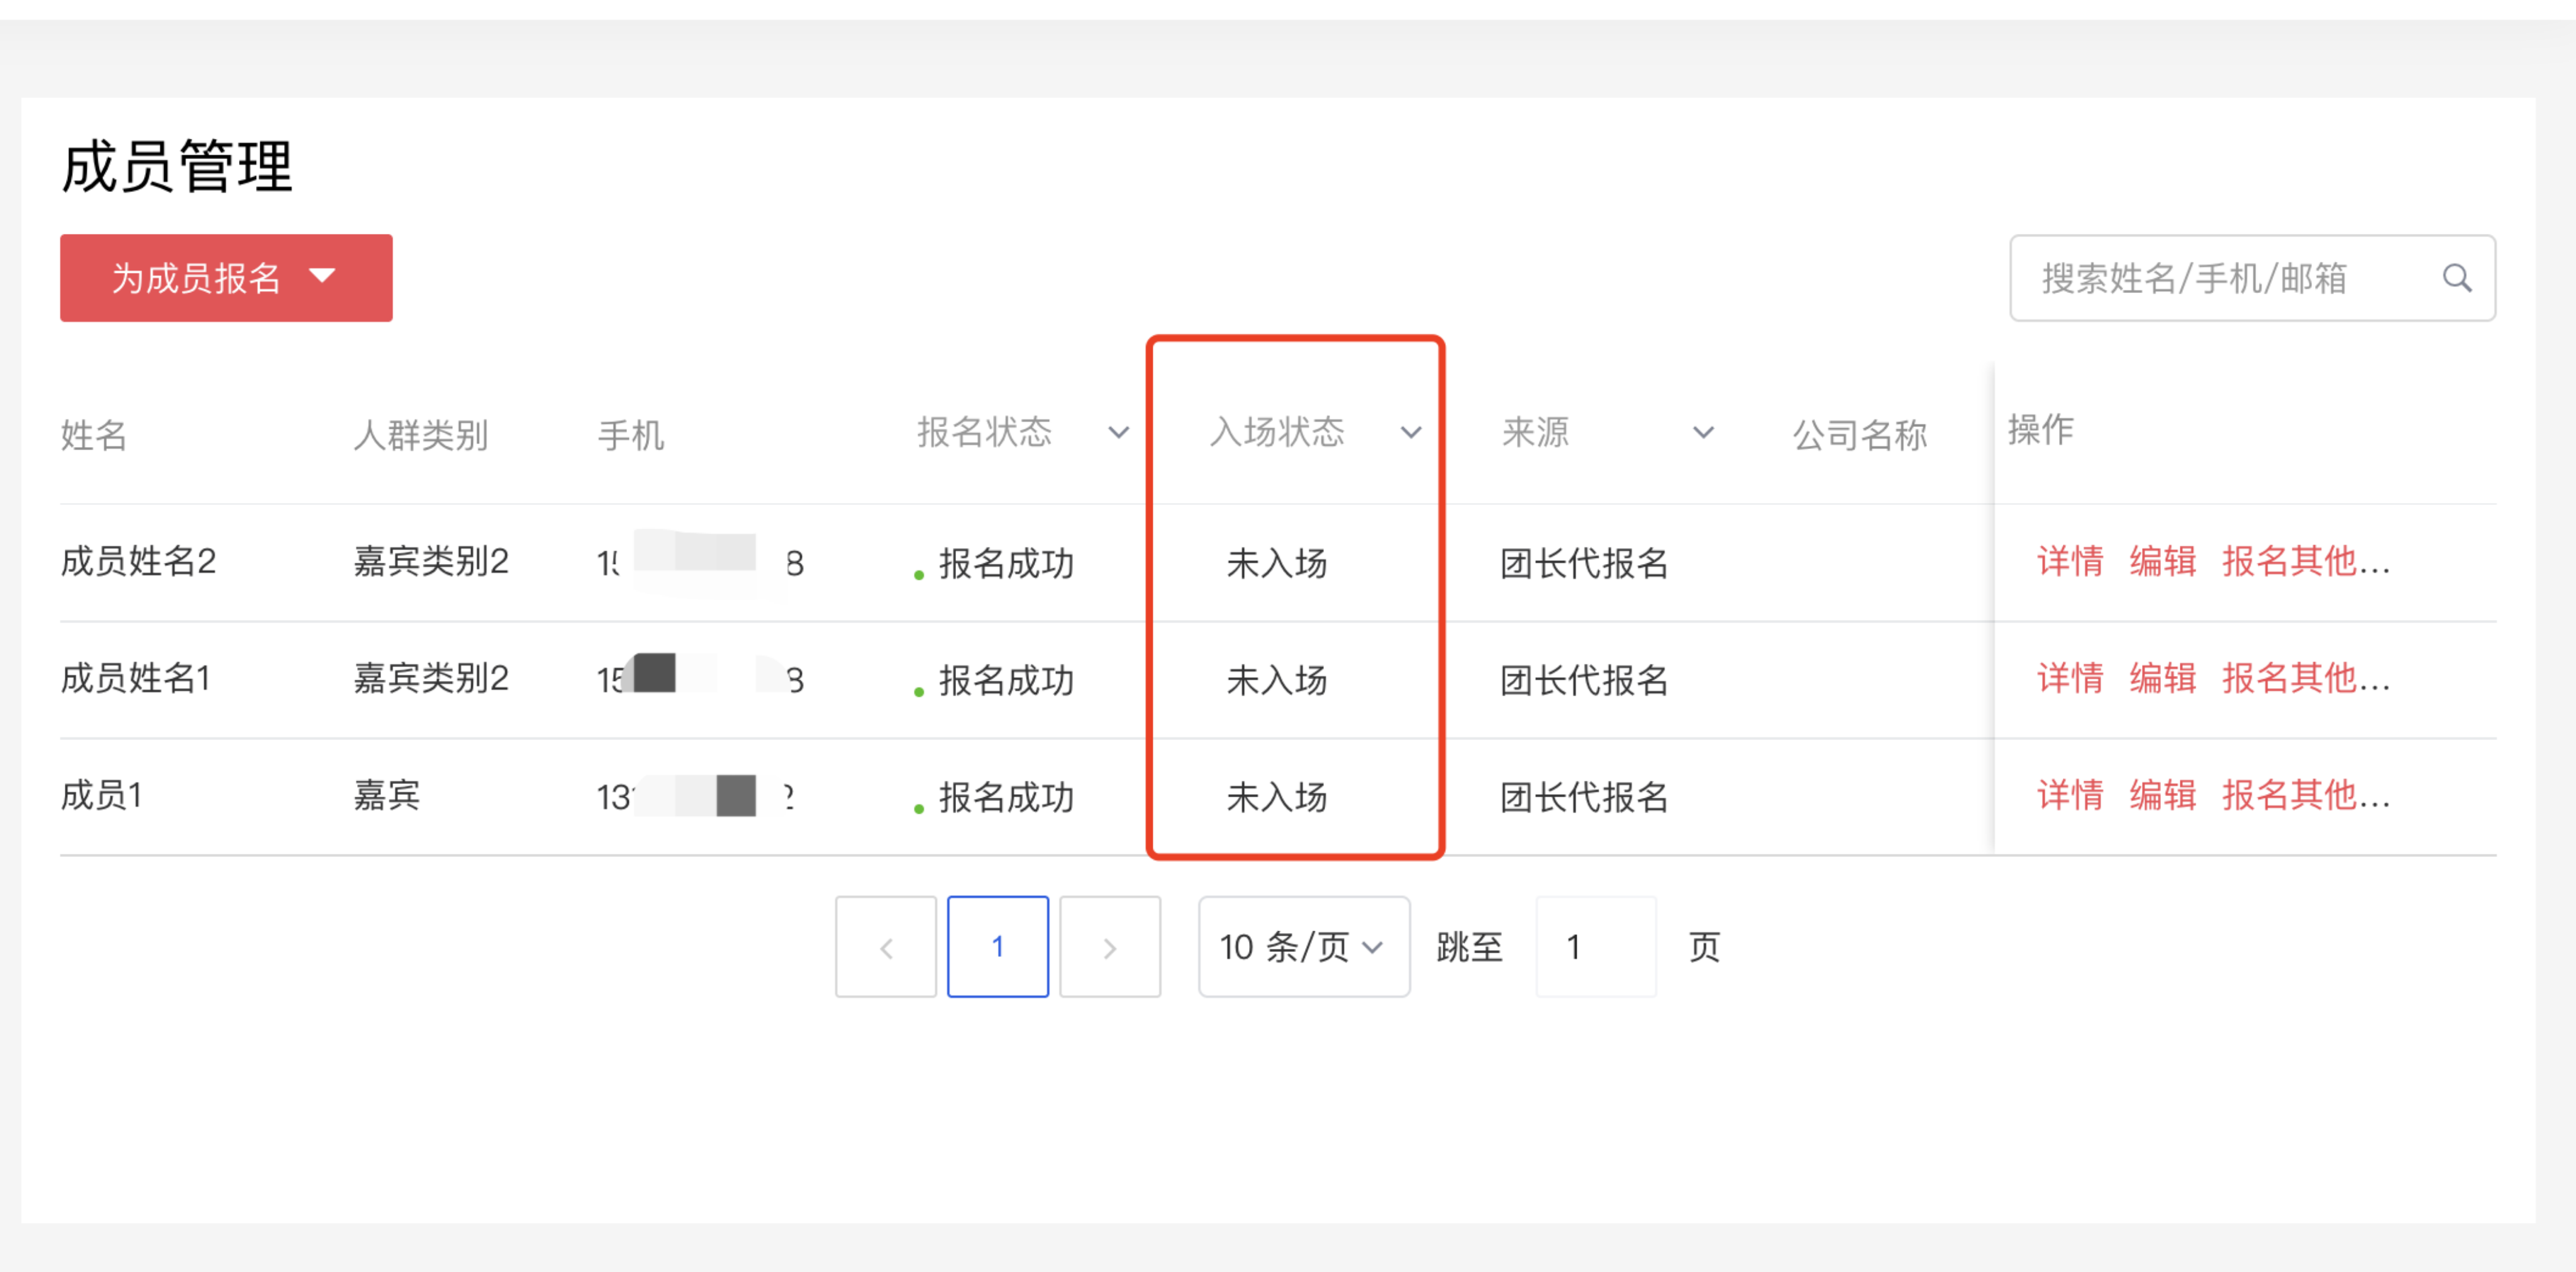Open 详情 for 成员姓名1
The width and height of the screenshot is (2576, 1272).
[x=2070, y=679]
